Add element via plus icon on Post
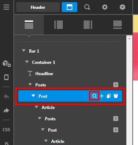 102,96
